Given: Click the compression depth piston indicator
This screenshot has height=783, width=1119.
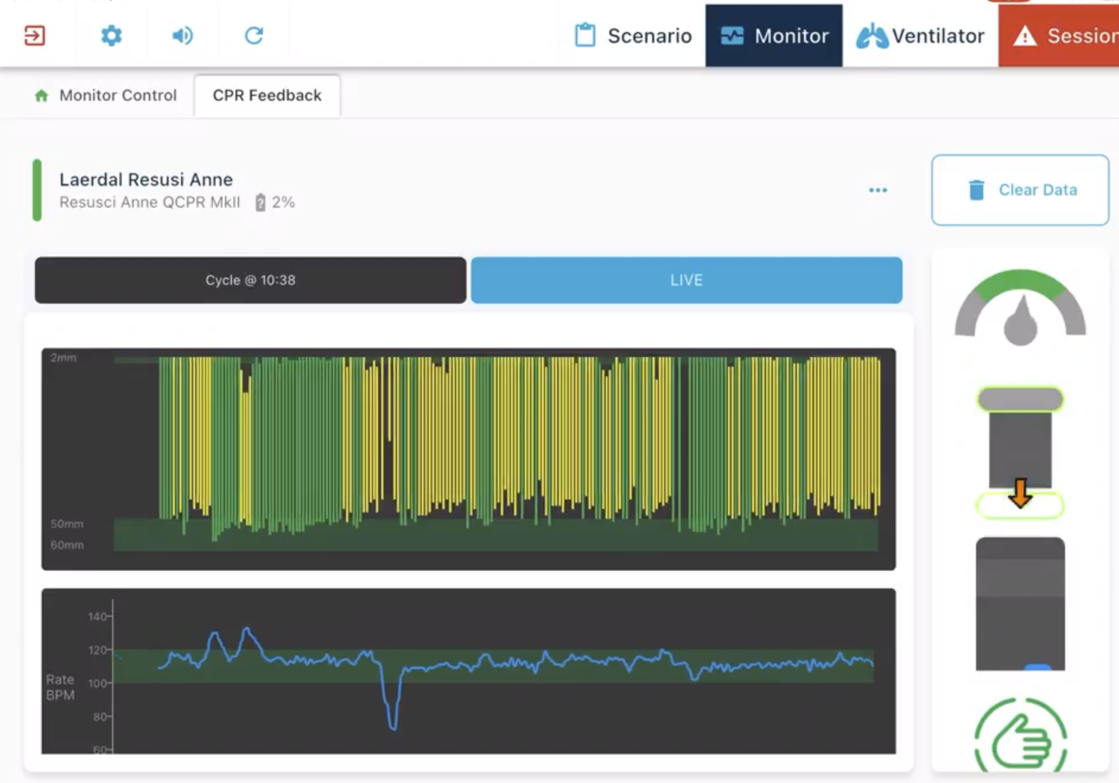Looking at the screenshot, I should pyautogui.click(x=1020, y=452).
